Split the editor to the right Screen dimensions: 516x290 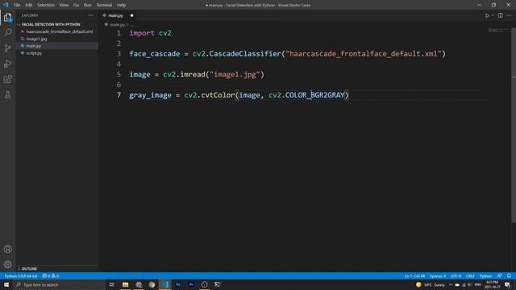pyautogui.click(x=500, y=15)
